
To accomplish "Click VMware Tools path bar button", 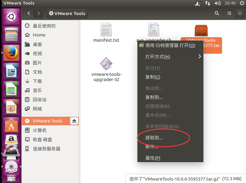I will click(67, 13).
